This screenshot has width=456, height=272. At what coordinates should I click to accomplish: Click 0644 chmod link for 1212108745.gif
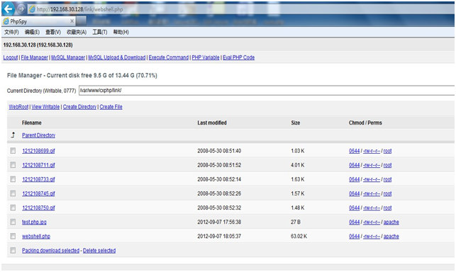(354, 193)
